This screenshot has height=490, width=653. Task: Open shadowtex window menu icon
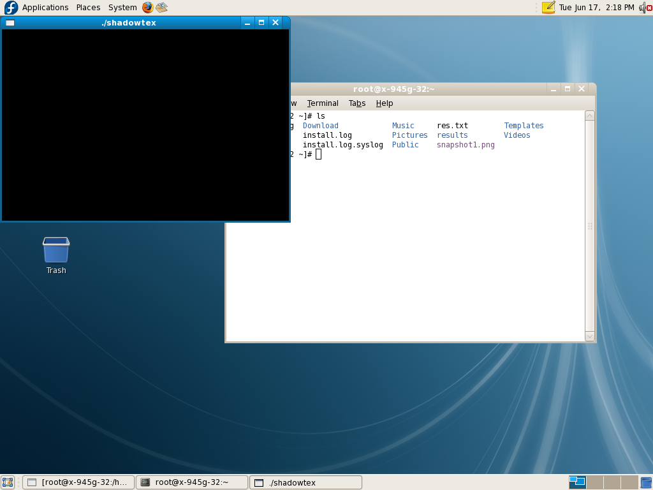point(10,22)
